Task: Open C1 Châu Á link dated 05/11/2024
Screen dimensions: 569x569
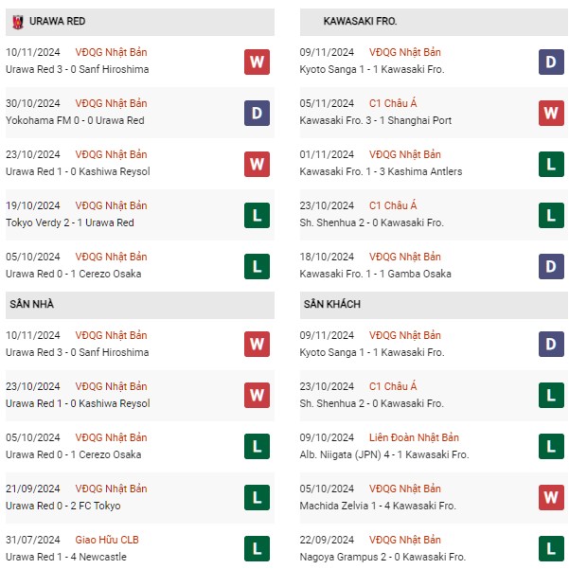Action: (393, 103)
